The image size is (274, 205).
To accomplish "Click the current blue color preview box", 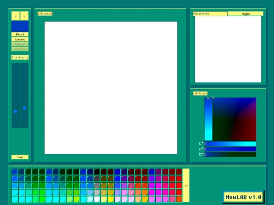I will point(20,26).
